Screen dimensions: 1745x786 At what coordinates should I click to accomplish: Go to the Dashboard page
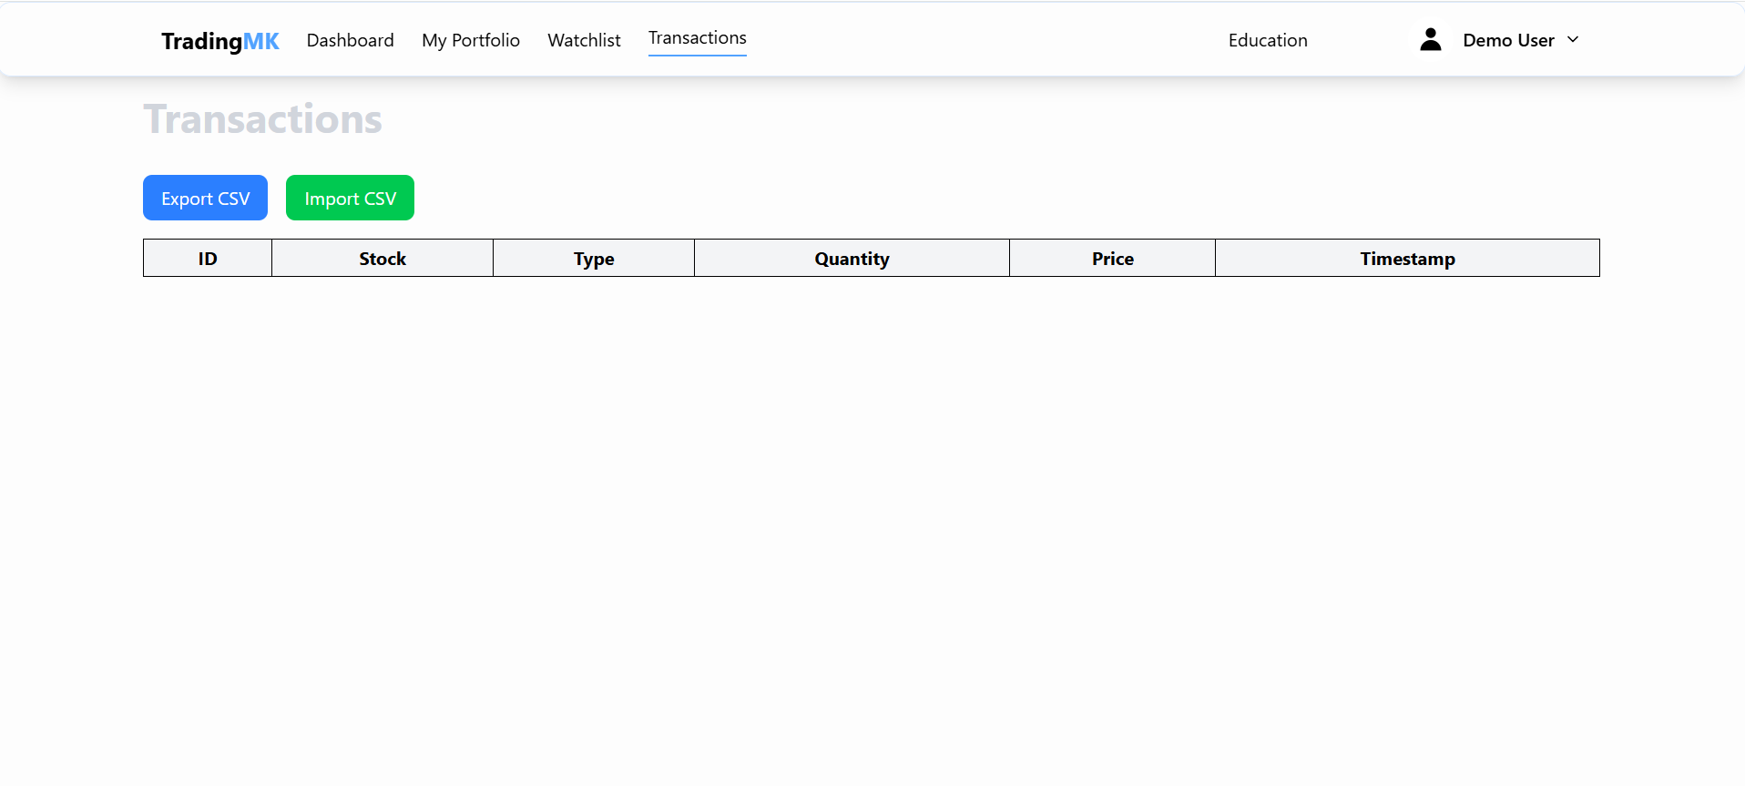[x=350, y=40]
